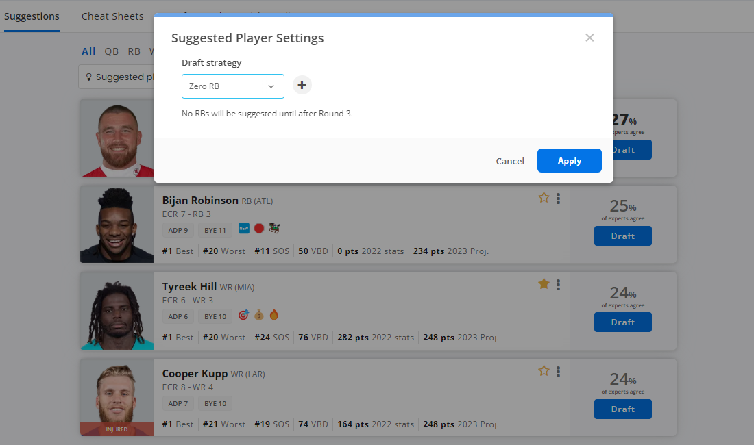Open the Draft strategy dropdown showing Zero RB
This screenshot has height=445, width=754.
233,86
